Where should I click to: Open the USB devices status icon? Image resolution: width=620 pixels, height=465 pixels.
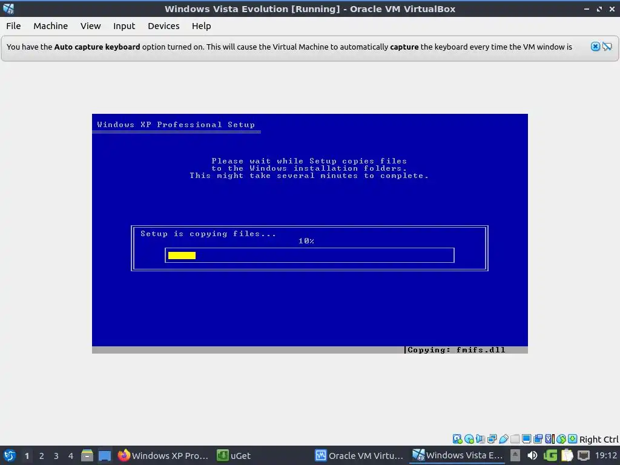tap(504, 439)
